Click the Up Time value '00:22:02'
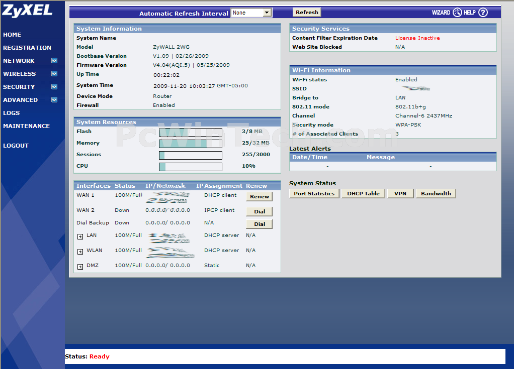514x369 pixels. tap(166, 75)
